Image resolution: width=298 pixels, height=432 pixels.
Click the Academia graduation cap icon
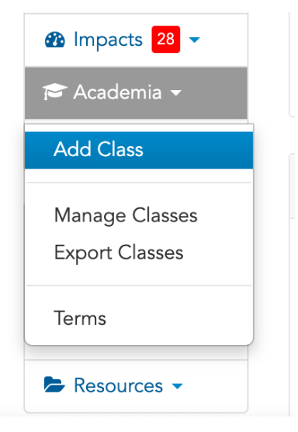[55, 92]
